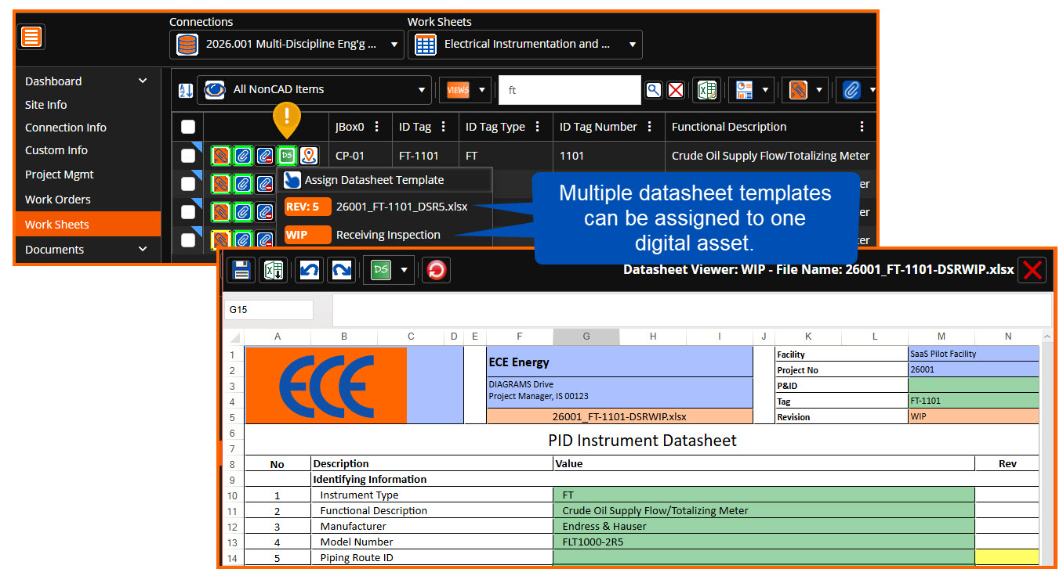This screenshot has height=576, width=1063.
Task: Click the report chart icon
Action: pos(745,90)
